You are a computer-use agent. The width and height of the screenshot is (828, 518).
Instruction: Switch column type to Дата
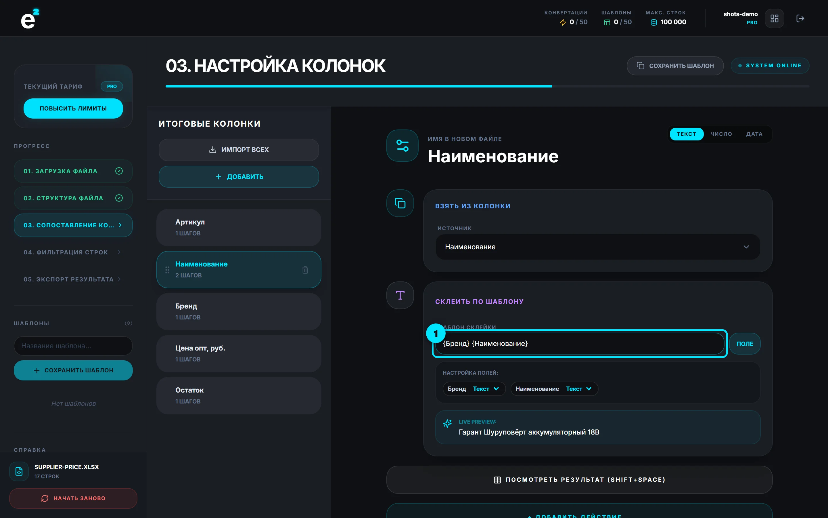tap(754, 134)
